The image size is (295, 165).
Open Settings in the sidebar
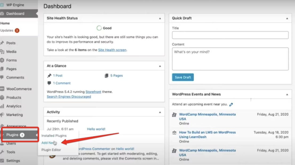13,161
